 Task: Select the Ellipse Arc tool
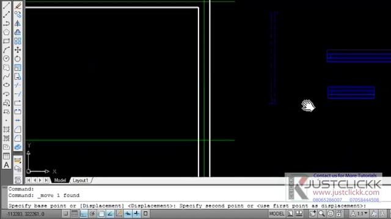pyautogui.click(x=6, y=94)
